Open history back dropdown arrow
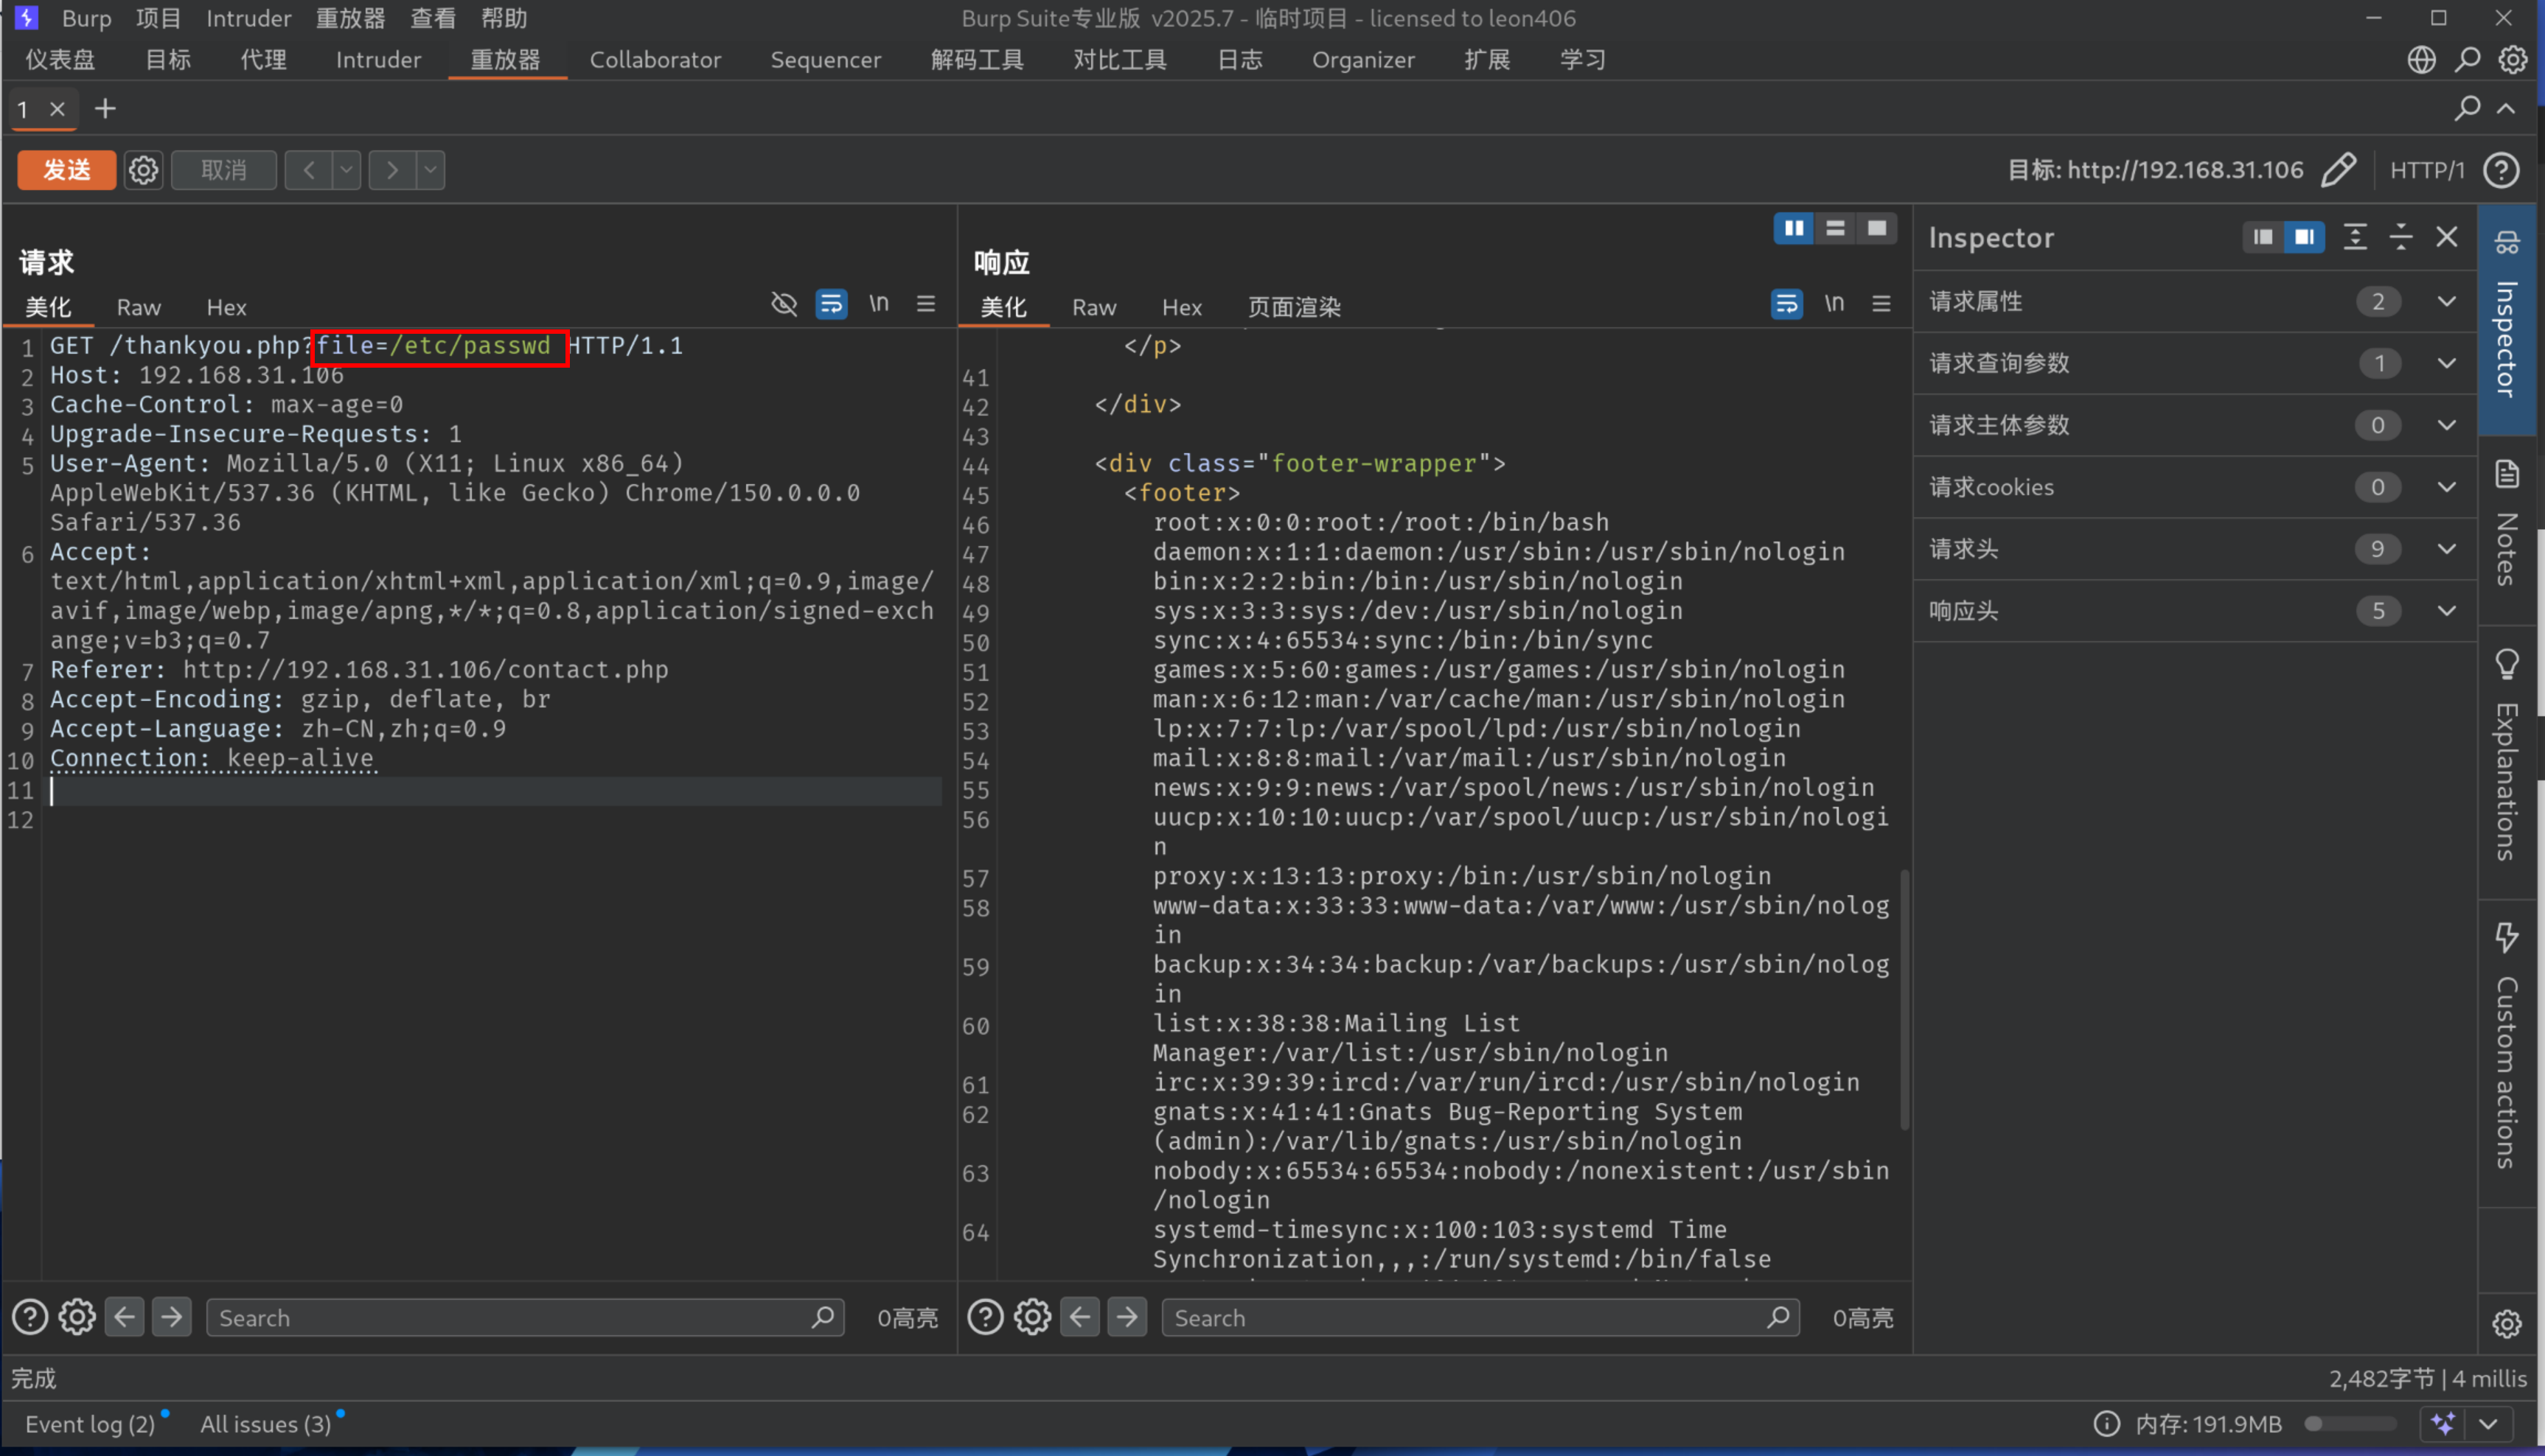 coord(346,170)
